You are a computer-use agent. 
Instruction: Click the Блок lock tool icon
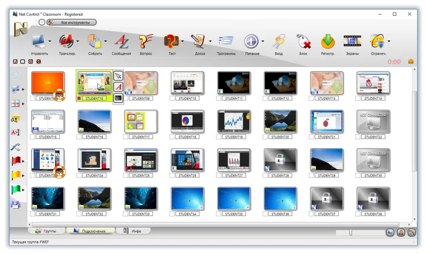tap(303, 42)
